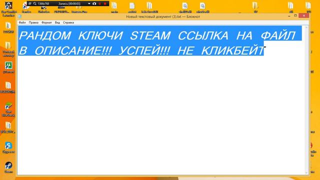
Task: Click the Запись timer label
Action: (x=69, y=3)
